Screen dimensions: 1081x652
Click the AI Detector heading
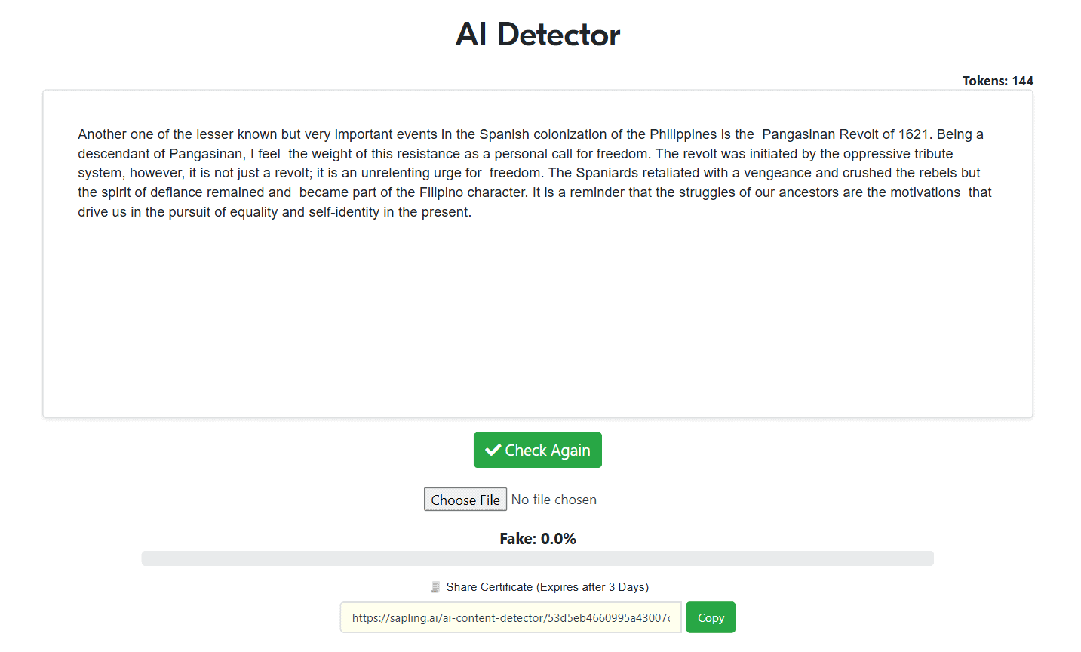[x=538, y=35]
